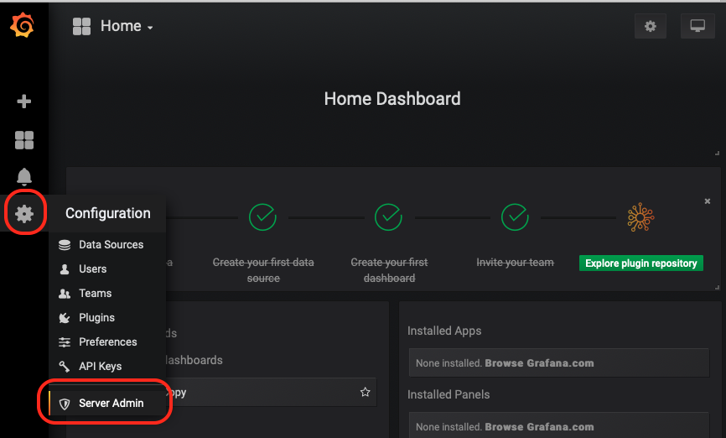726x438 pixels.
Task: Select Plugins in the Configuration menu
Action: (x=96, y=318)
